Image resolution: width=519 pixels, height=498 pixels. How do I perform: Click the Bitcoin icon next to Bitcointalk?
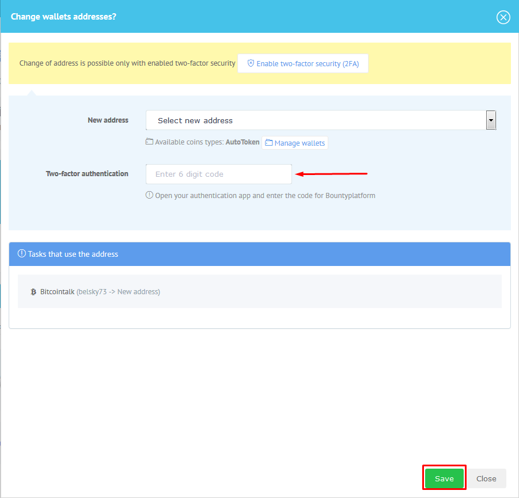[x=33, y=292]
